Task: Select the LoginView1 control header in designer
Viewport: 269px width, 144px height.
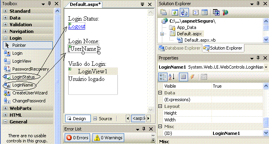Action: pyautogui.click(x=93, y=71)
